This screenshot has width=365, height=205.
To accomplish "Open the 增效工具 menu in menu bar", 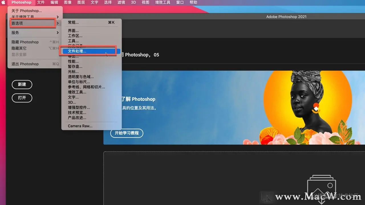I will [x=163, y=2].
